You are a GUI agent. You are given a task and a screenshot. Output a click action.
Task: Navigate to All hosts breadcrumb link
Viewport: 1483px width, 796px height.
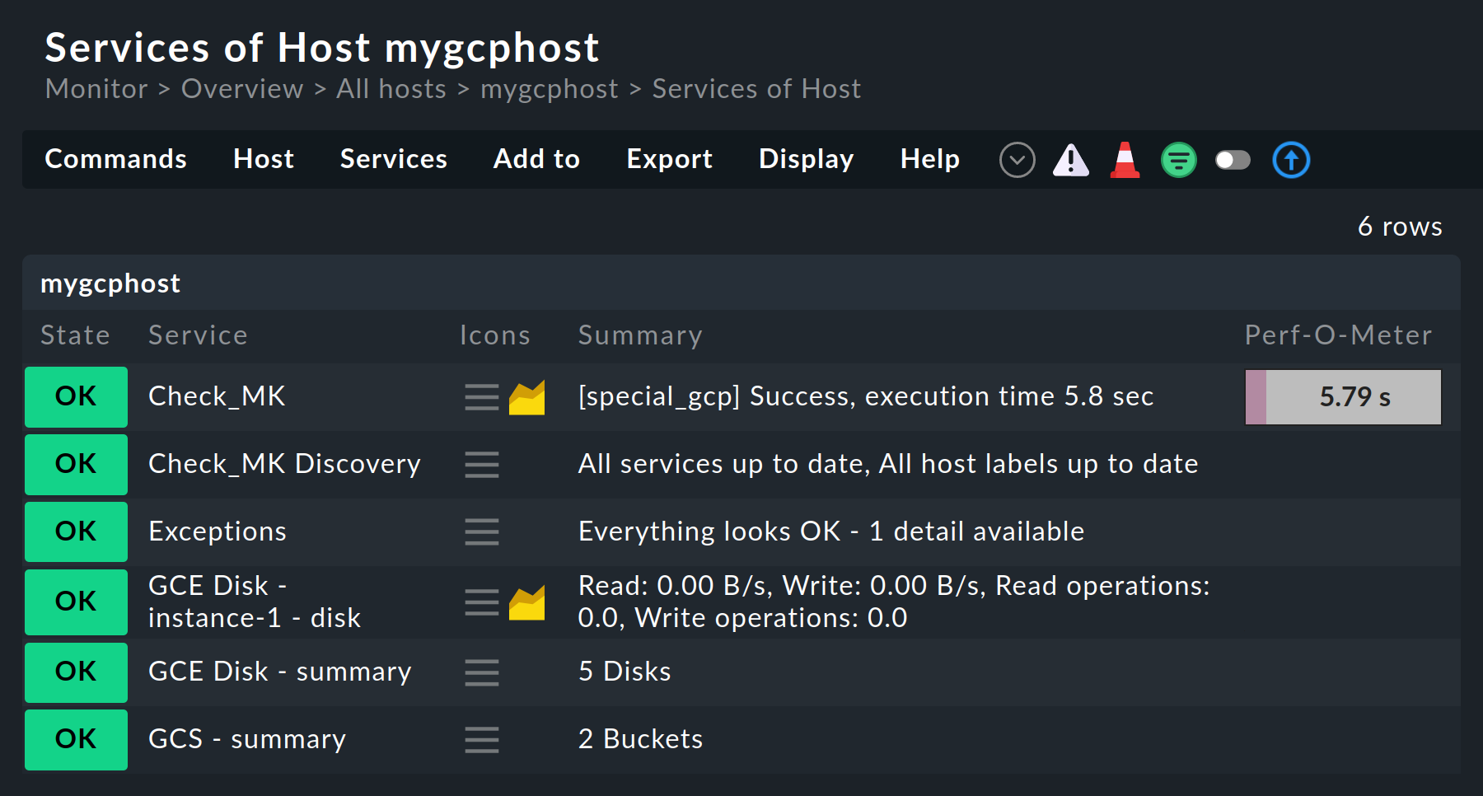point(391,89)
